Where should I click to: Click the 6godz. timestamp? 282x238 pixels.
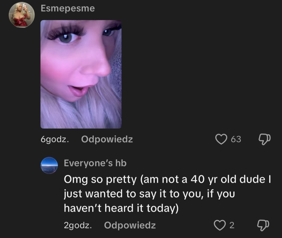point(55,139)
